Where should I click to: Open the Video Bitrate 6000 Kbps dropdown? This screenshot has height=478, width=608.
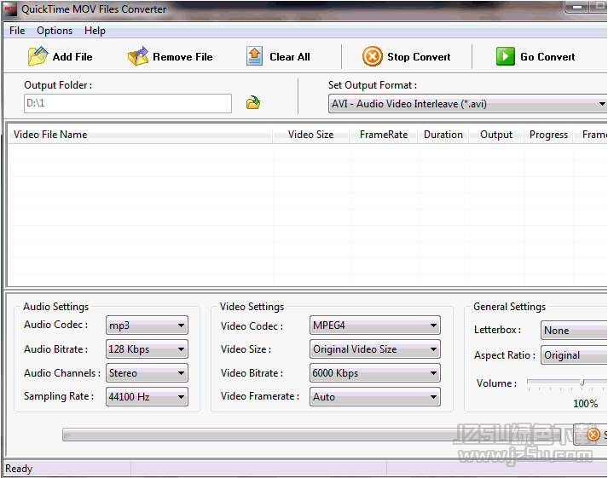click(375, 373)
